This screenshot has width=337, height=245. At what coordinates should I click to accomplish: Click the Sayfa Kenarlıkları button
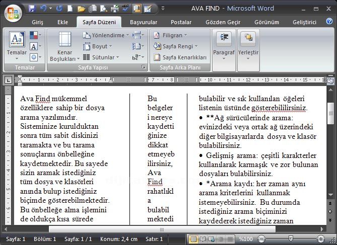pos(180,57)
